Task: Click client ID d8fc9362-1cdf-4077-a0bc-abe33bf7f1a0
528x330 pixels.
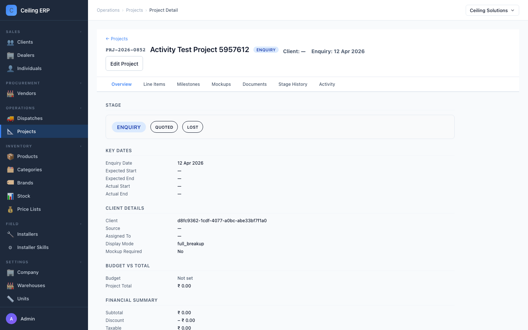Action: [x=222, y=221]
